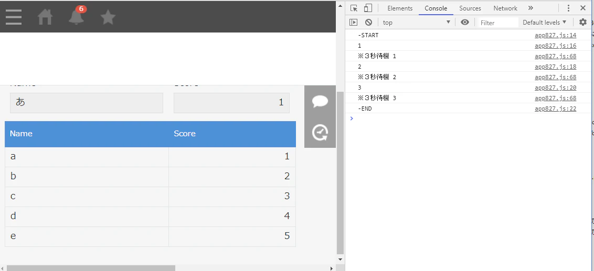The width and height of the screenshot is (594, 271).
Task: Show the console sidebar icon
Action: 354,23
